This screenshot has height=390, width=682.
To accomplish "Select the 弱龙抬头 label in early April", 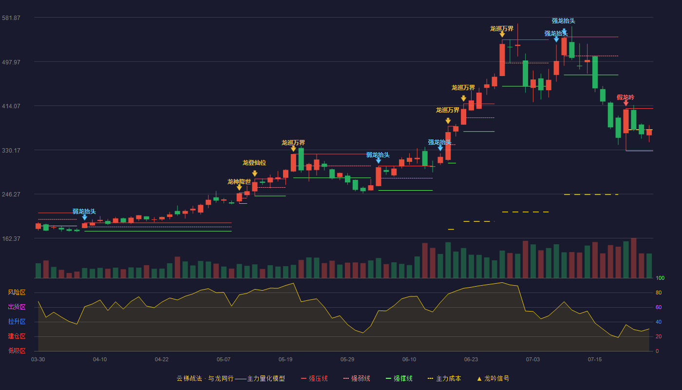I will coord(84,212).
